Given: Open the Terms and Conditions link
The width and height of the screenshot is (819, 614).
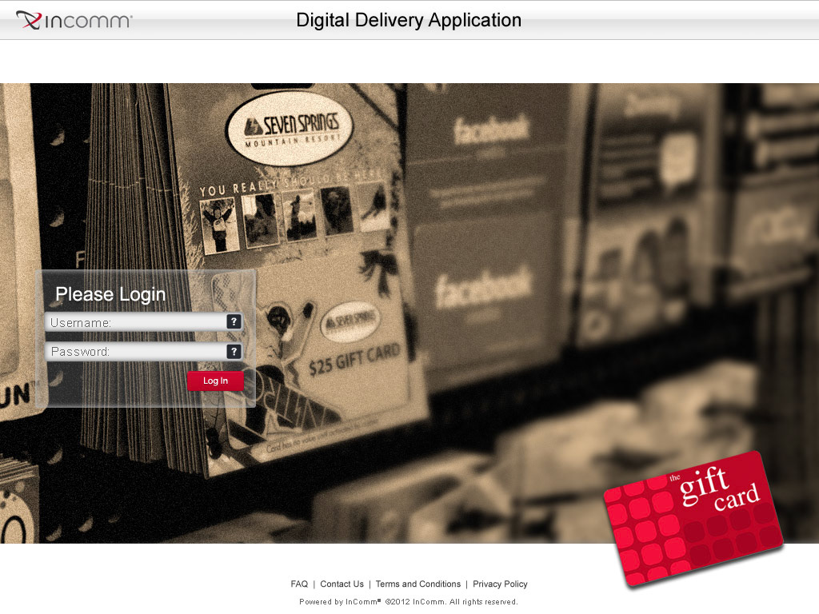Looking at the screenshot, I should click(x=417, y=584).
